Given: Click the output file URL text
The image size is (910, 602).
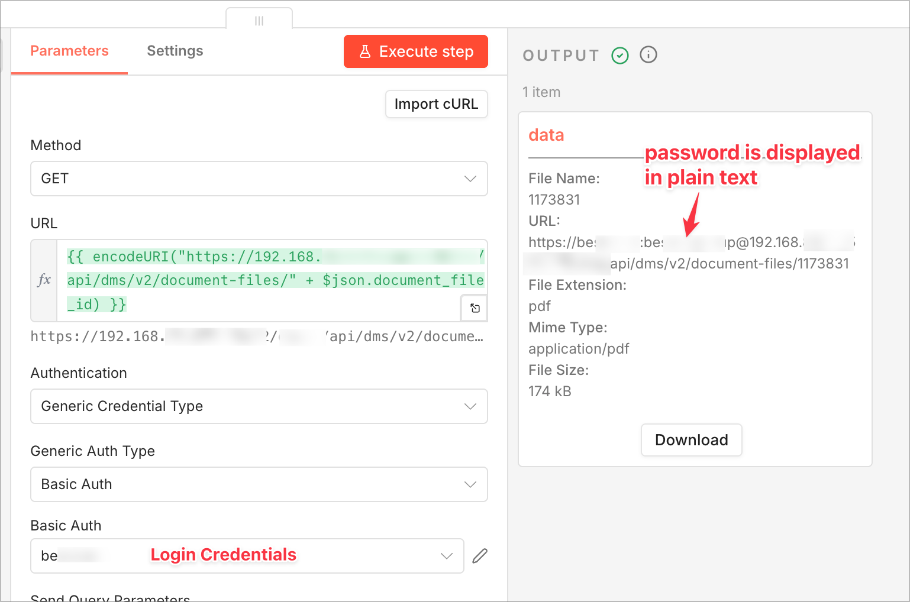Looking at the screenshot, I should click(x=689, y=253).
